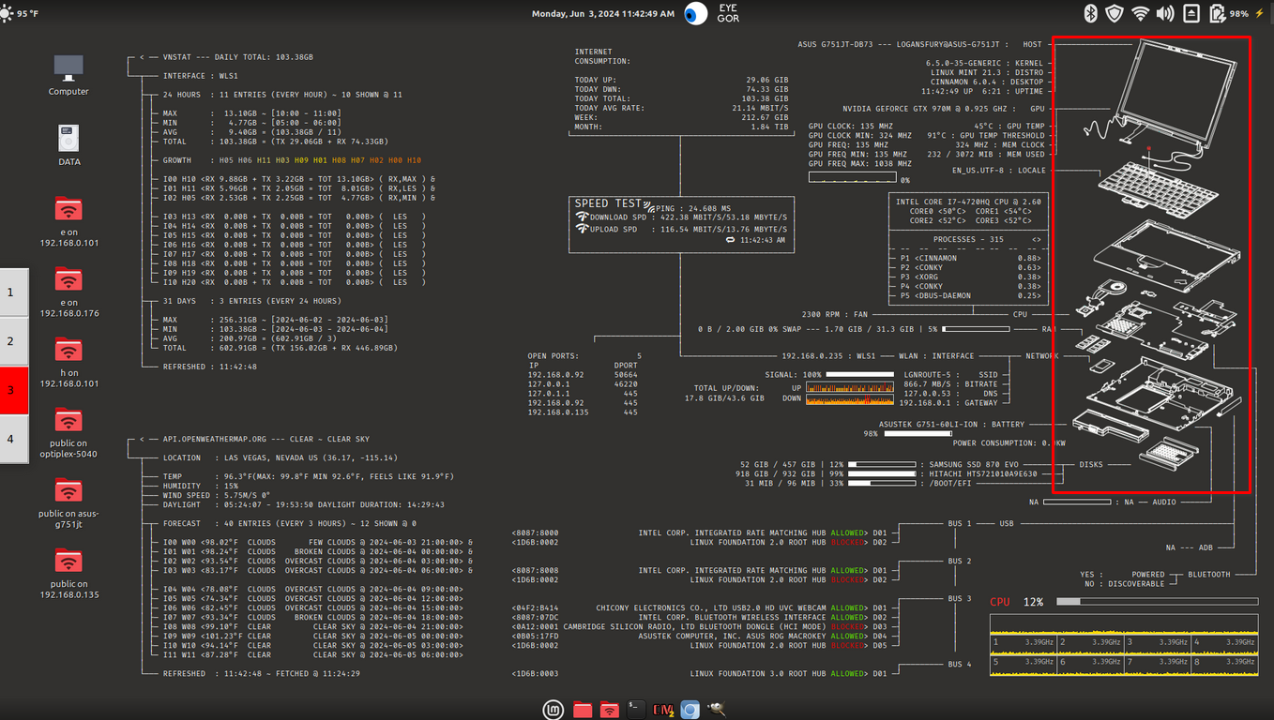
Task: Open the removable drives eject tray icon
Action: 1191,13
